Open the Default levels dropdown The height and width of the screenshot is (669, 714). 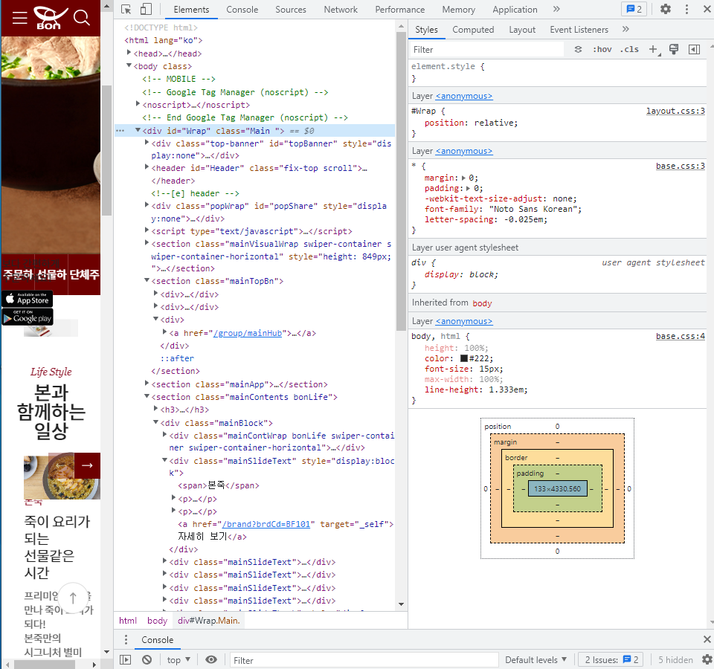click(x=536, y=660)
